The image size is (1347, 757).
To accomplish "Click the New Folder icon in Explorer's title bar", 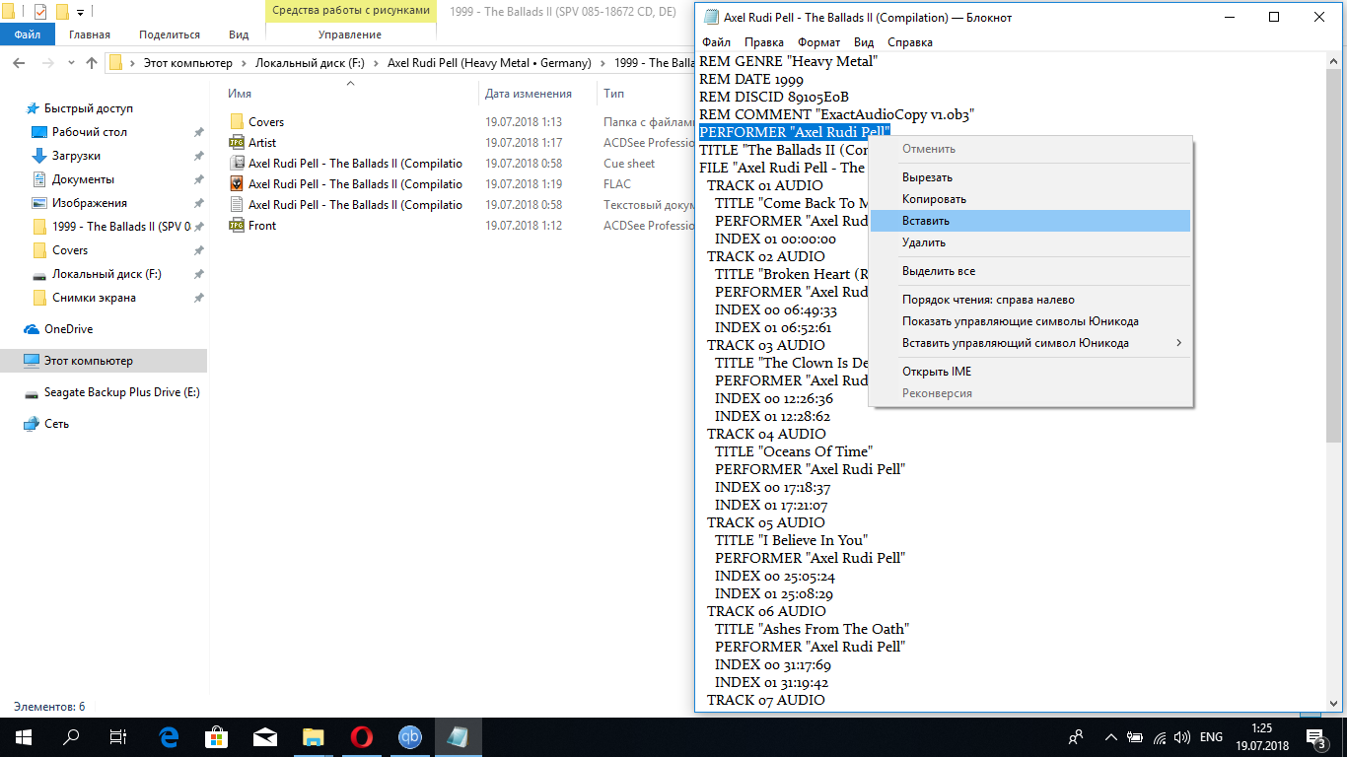I will click(x=62, y=12).
